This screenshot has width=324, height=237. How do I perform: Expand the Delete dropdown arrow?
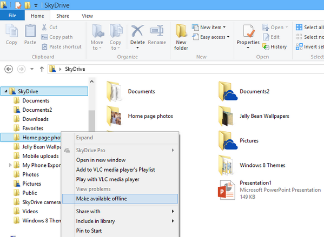tap(137, 48)
